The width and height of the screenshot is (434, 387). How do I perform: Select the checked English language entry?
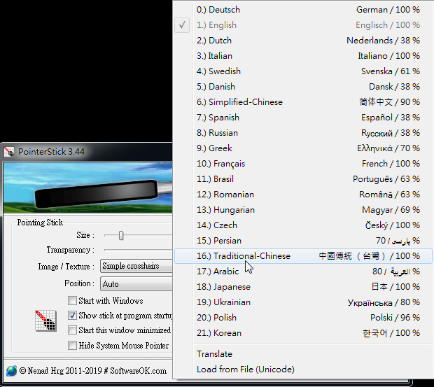[303, 25]
